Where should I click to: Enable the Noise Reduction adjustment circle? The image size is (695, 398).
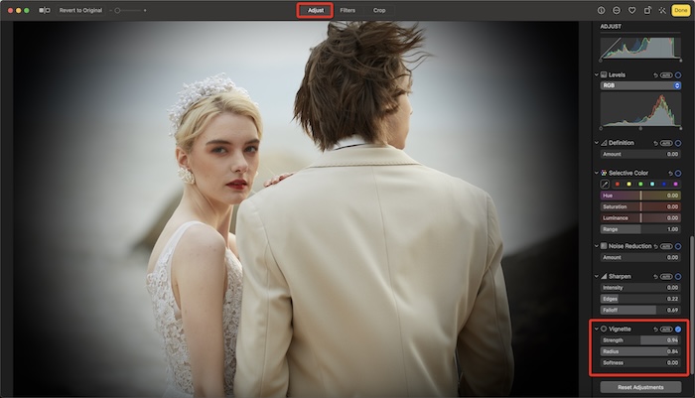pyautogui.click(x=678, y=246)
